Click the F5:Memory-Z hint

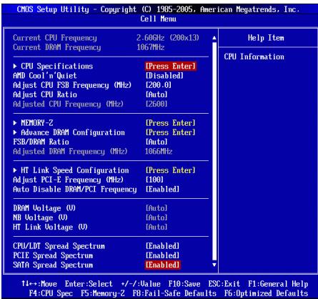tap(103, 293)
